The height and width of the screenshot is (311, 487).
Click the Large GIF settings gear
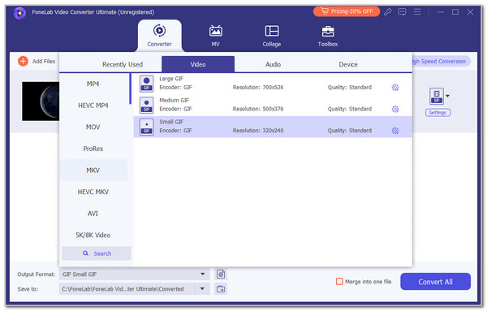(x=395, y=88)
